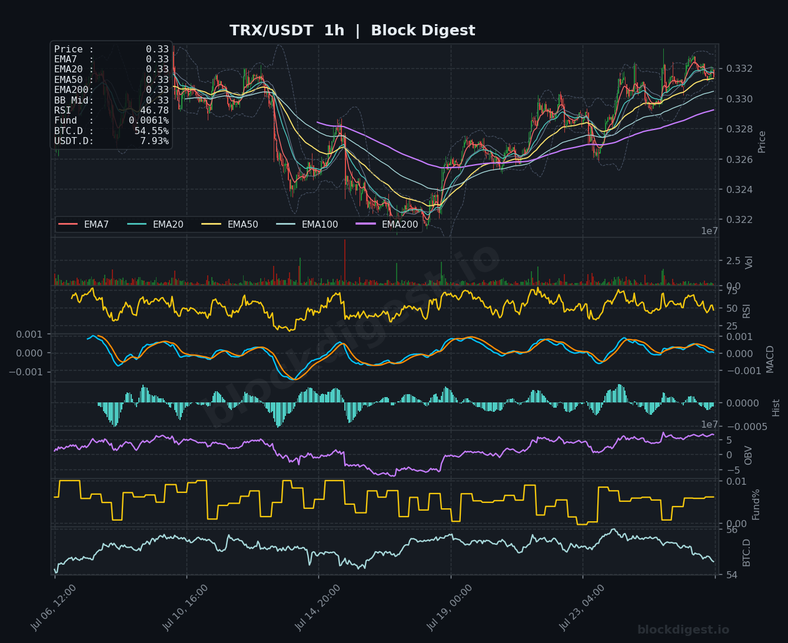The width and height of the screenshot is (788, 643).
Task: Click the Jul 10, 16:00 date label
Action: pos(186,607)
